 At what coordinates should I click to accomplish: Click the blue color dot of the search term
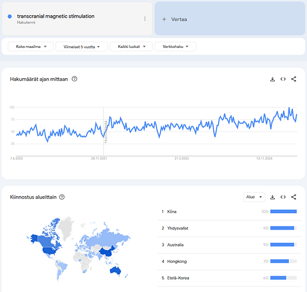tap(9, 16)
